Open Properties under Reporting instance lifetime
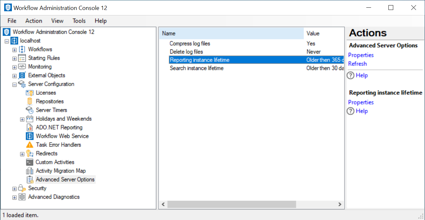Screen dimensions: 425x220 click(361, 102)
